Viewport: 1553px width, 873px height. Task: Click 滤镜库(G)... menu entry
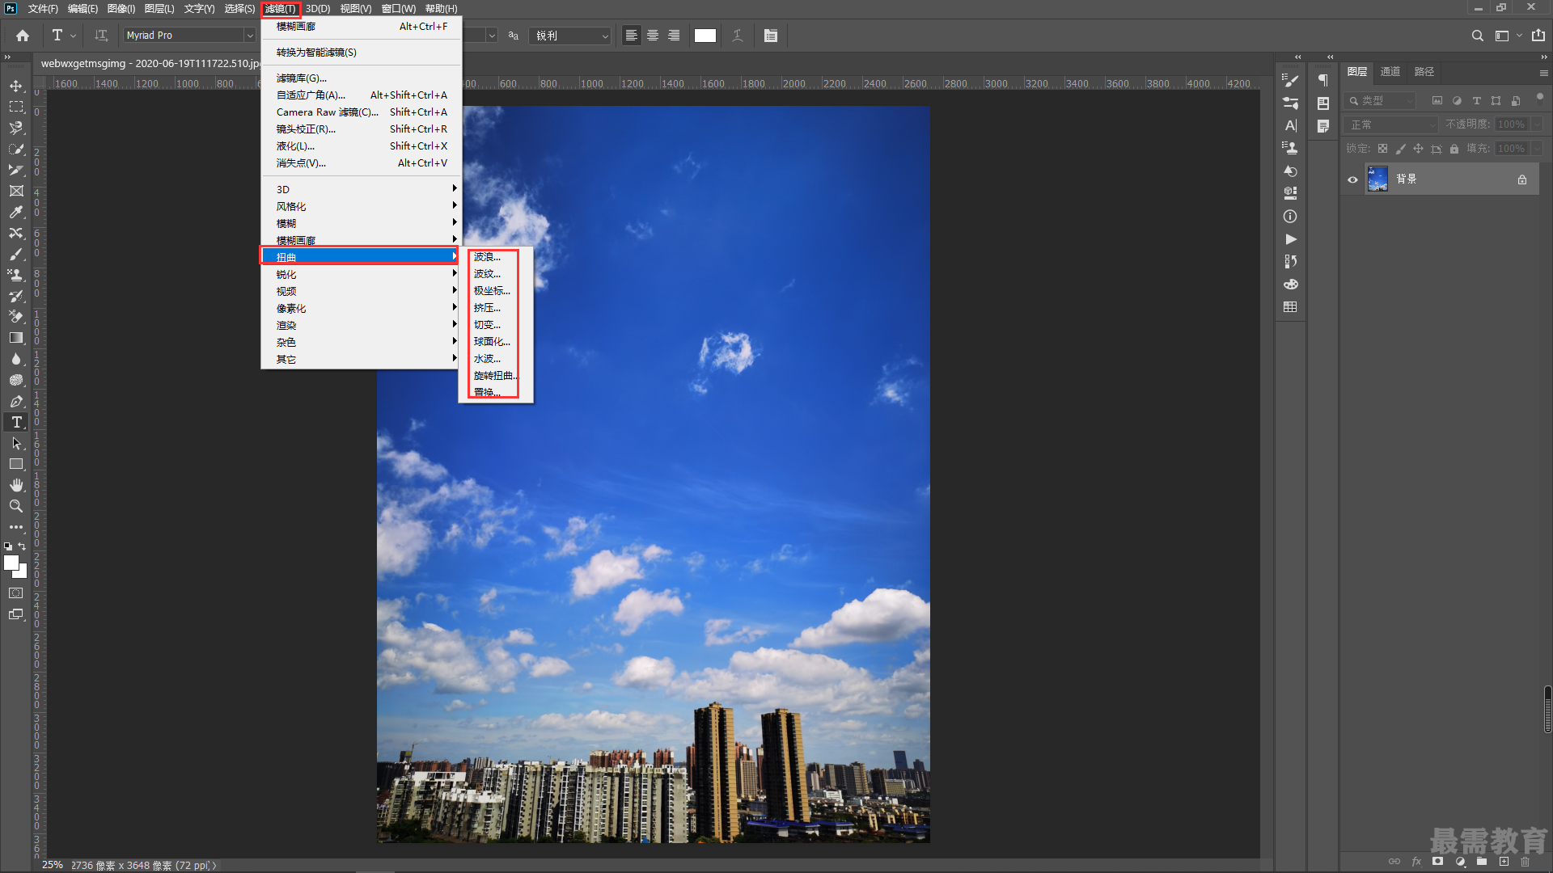pyautogui.click(x=361, y=78)
